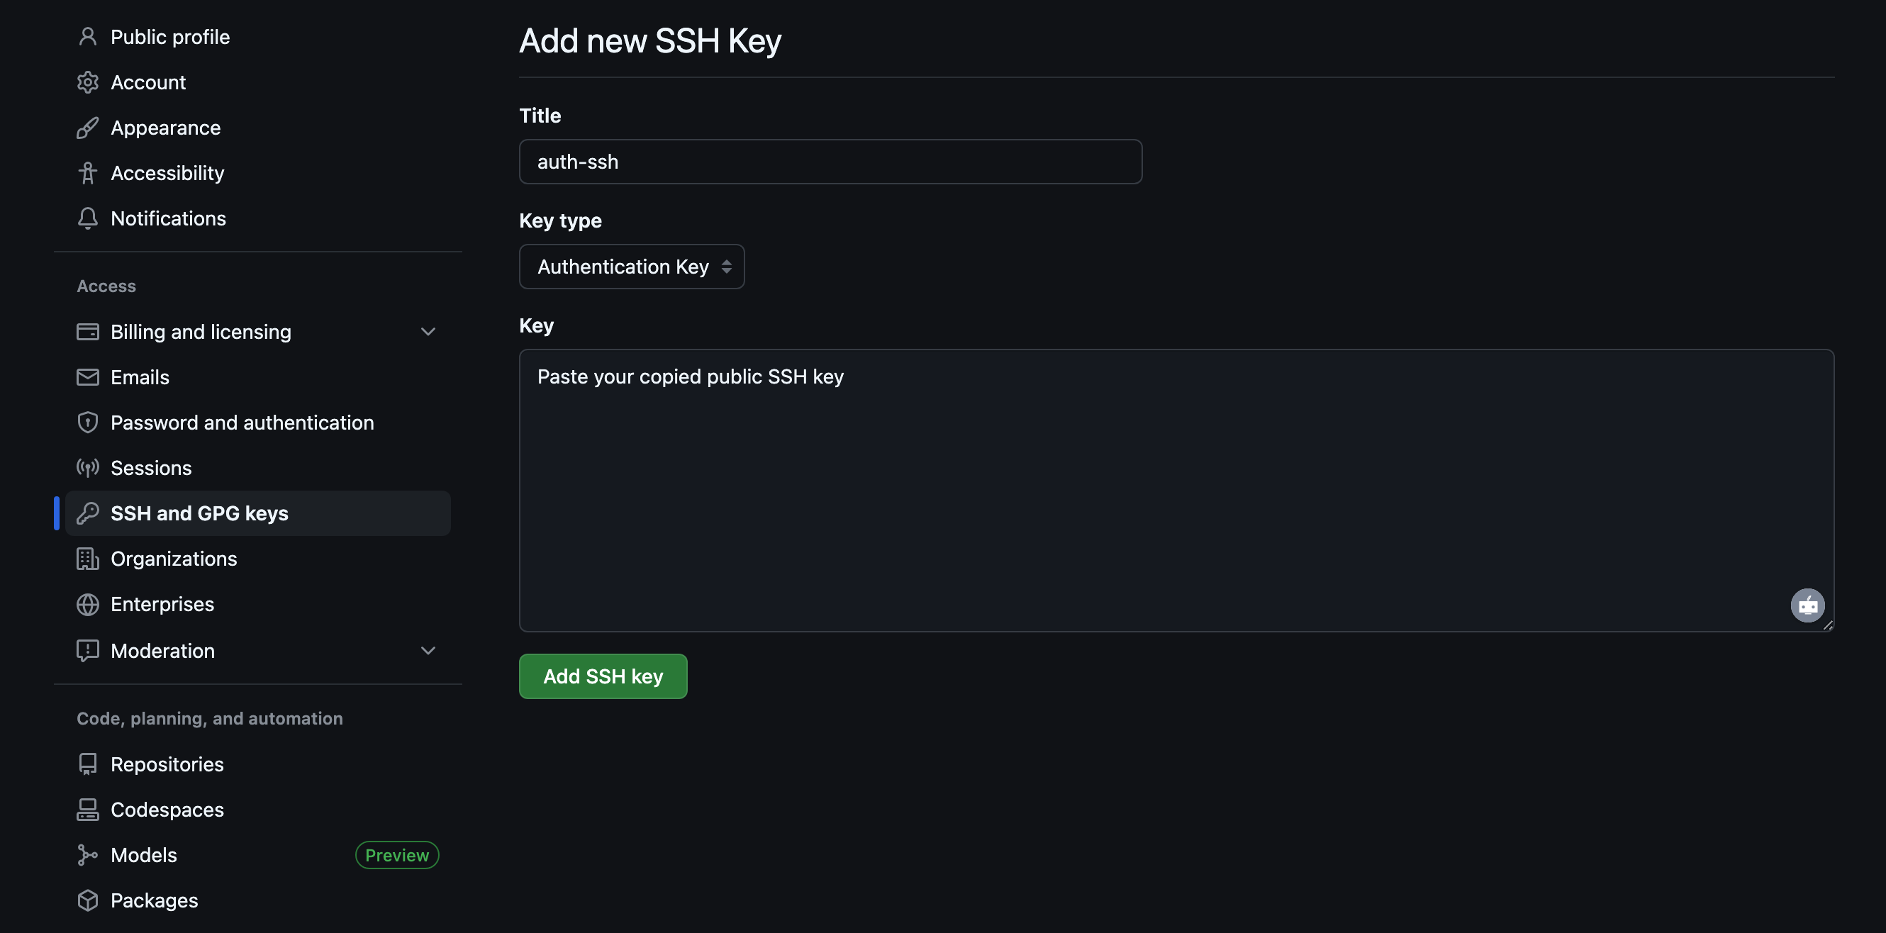Screen dimensions: 1886x933
Task: Click the SSH and GPG keys key icon
Action: point(88,513)
